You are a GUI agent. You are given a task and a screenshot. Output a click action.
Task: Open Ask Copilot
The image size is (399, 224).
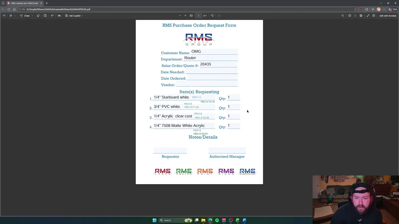pyautogui.click(x=73, y=16)
